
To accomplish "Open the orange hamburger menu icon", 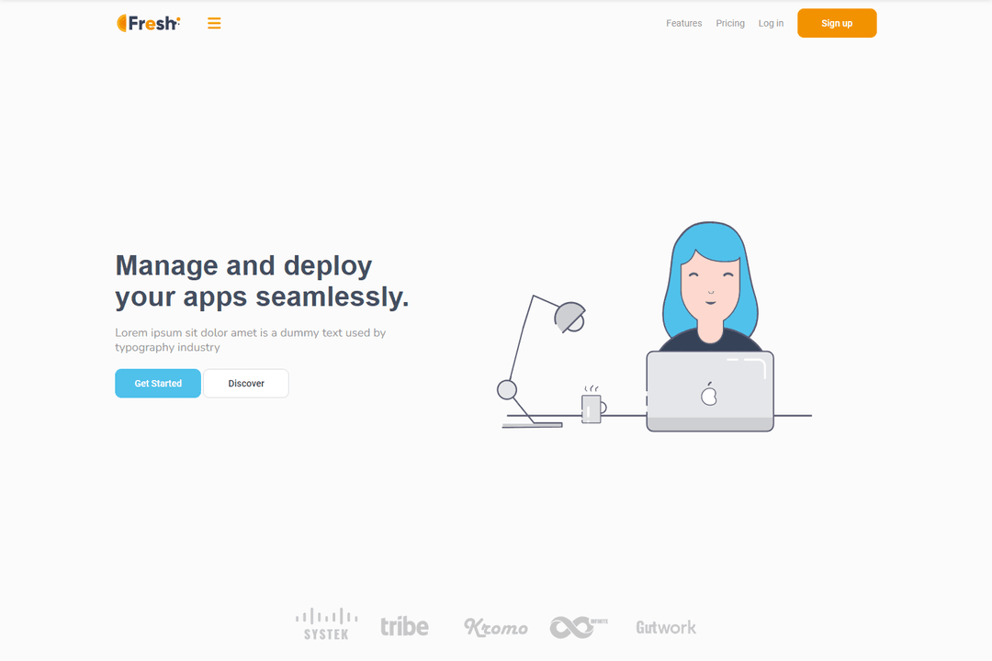I will click(x=214, y=23).
